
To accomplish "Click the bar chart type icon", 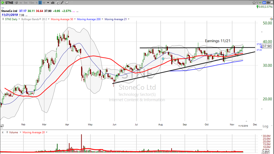I will coord(53,3).
